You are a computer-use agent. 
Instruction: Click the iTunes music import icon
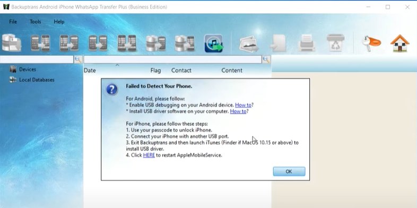(213, 43)
